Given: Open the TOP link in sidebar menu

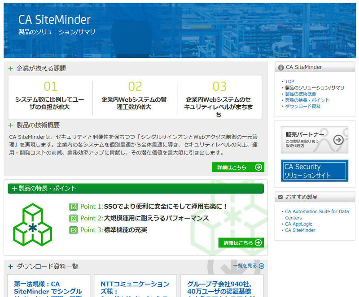Looking at the screenshot, I should 289,82.
